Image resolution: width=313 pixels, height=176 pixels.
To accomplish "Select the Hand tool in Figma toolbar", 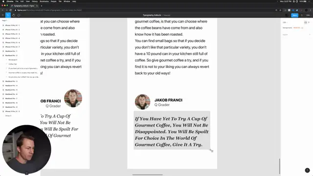I will [14, 15].
